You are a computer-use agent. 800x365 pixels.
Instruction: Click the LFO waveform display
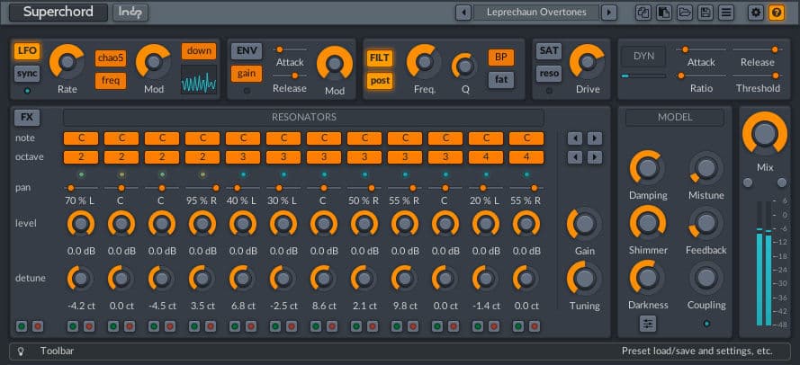coord(199,79)
